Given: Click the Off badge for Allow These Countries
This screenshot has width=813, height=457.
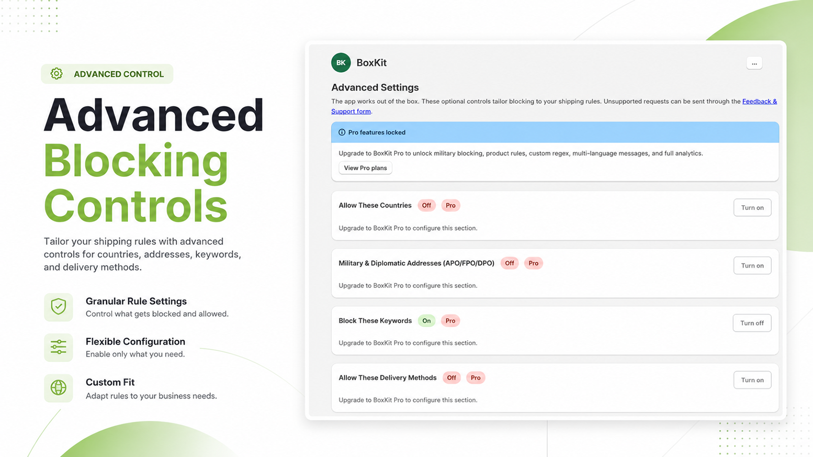Looking at the screenshot, I should pos(426,206).
